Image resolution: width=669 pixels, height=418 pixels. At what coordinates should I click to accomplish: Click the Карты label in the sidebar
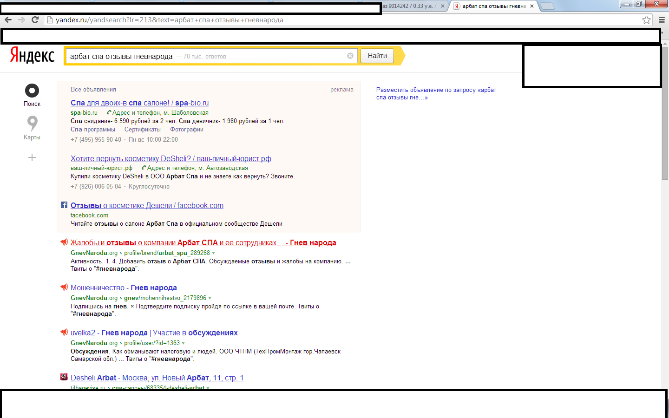(32, 137)
